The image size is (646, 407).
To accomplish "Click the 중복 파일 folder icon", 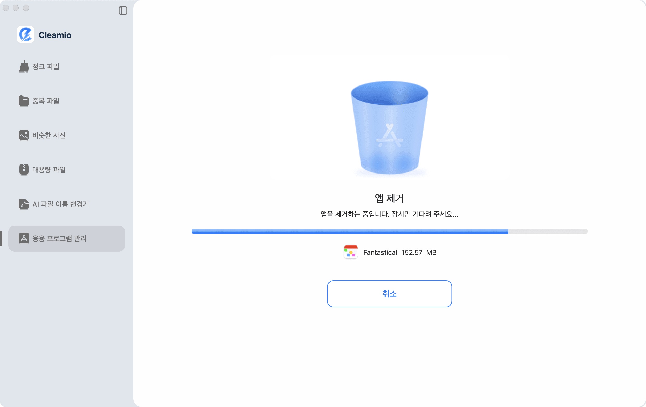I will point(24,101).
